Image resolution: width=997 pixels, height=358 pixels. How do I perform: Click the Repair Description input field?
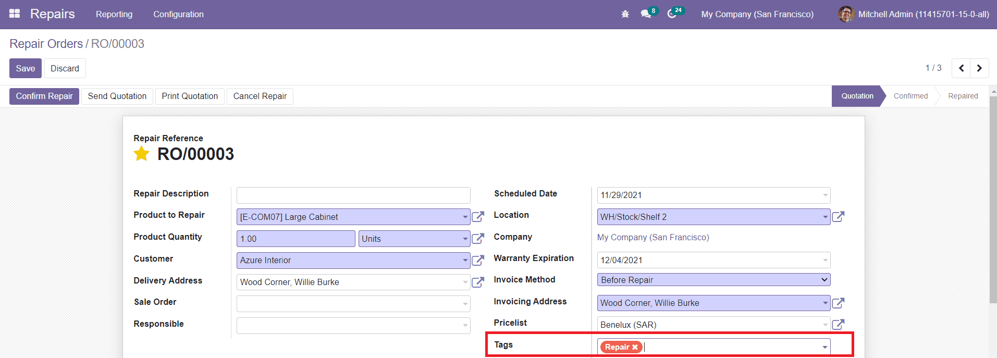click(353, 195)
